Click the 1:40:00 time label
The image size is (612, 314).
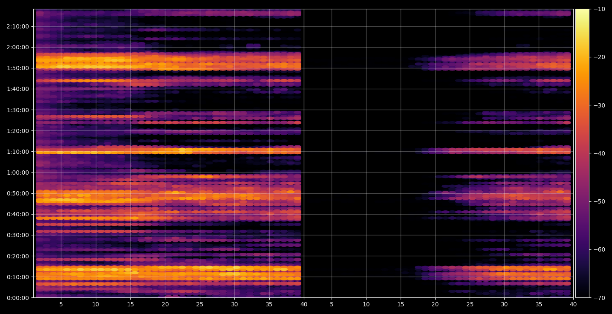(x=17, y=89)
